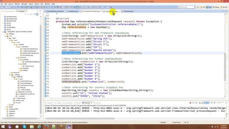Open the Source menu
The image size is (229, 129).
coord(11,4)
